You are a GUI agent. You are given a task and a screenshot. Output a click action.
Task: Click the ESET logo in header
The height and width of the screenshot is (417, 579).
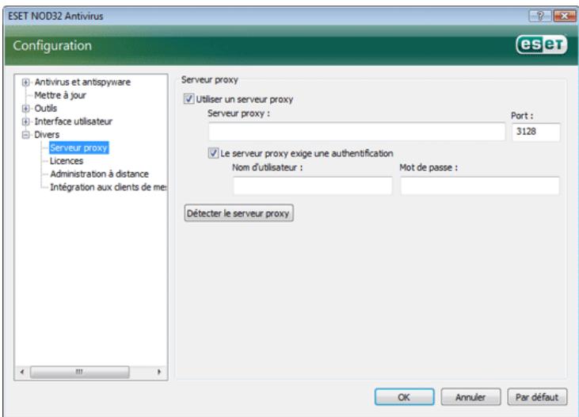point(541,44)
